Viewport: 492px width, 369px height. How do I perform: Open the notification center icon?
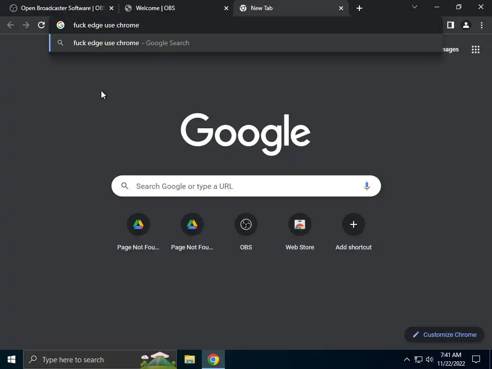point(476,359)
